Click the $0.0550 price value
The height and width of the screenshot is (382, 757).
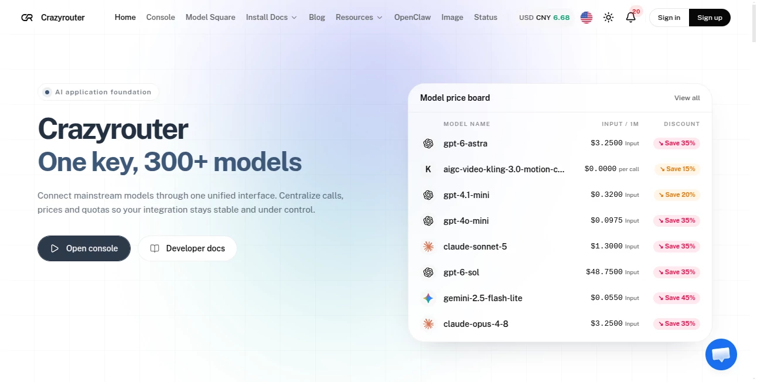pos(606,298)
